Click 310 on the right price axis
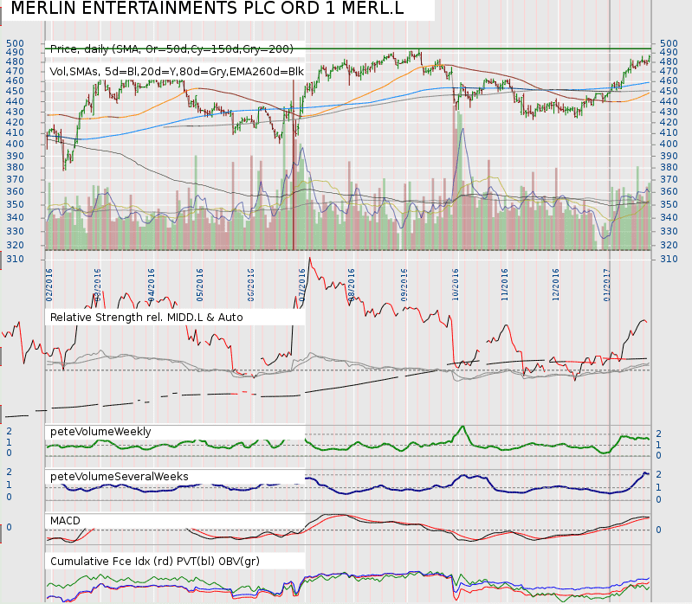The width and height of the screenshot is (692, 604). click(669, 260)
